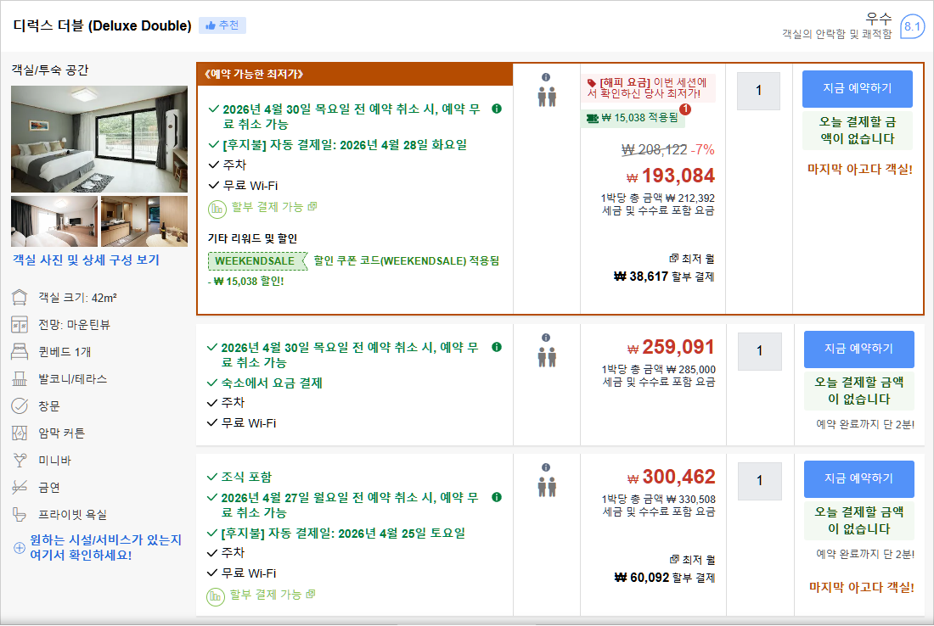Open the main bedroom photo
The image size is (934, 626).
[99, 139]
